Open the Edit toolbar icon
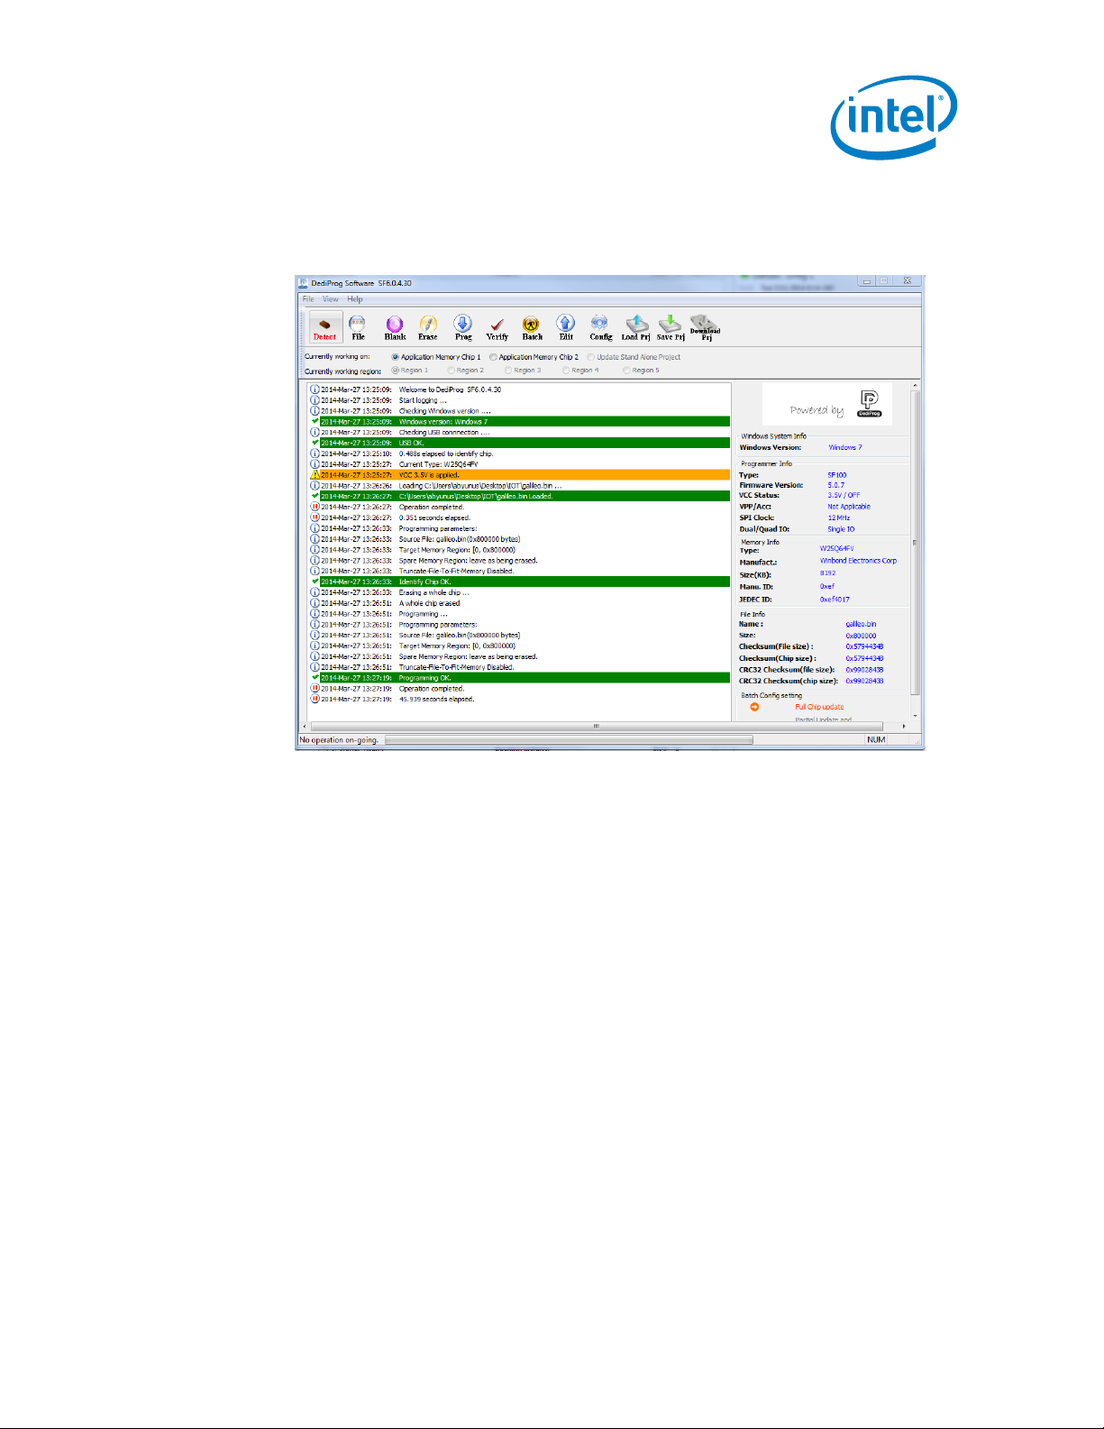 [566, 327]
